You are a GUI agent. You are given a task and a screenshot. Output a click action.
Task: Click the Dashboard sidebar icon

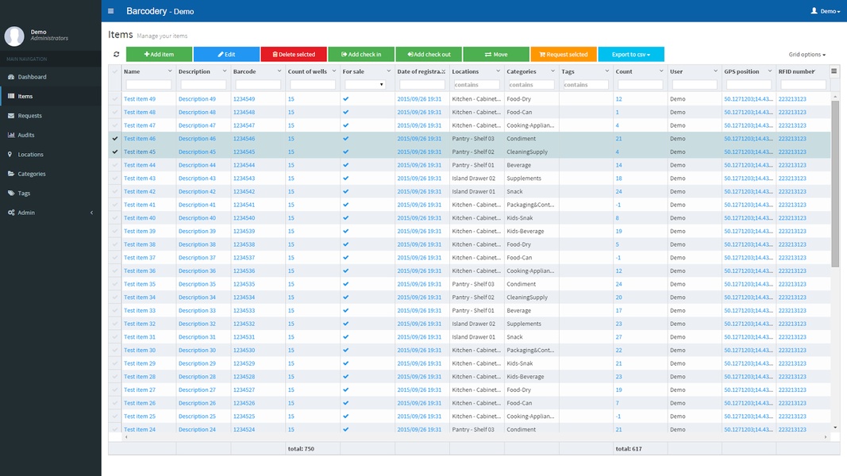pyautogui.click(x=11, y=77)
